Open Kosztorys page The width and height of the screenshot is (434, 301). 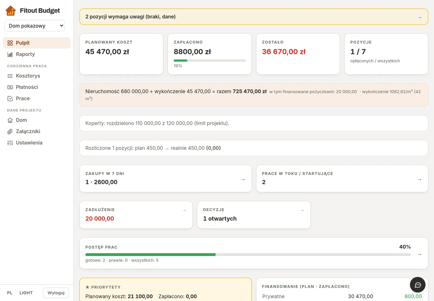[37, 76]
